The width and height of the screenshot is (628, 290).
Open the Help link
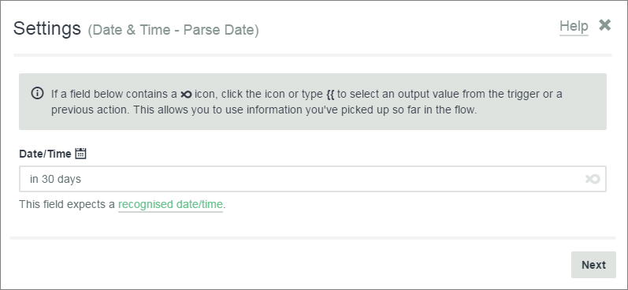pyautogui.click(x=574, y=27)
